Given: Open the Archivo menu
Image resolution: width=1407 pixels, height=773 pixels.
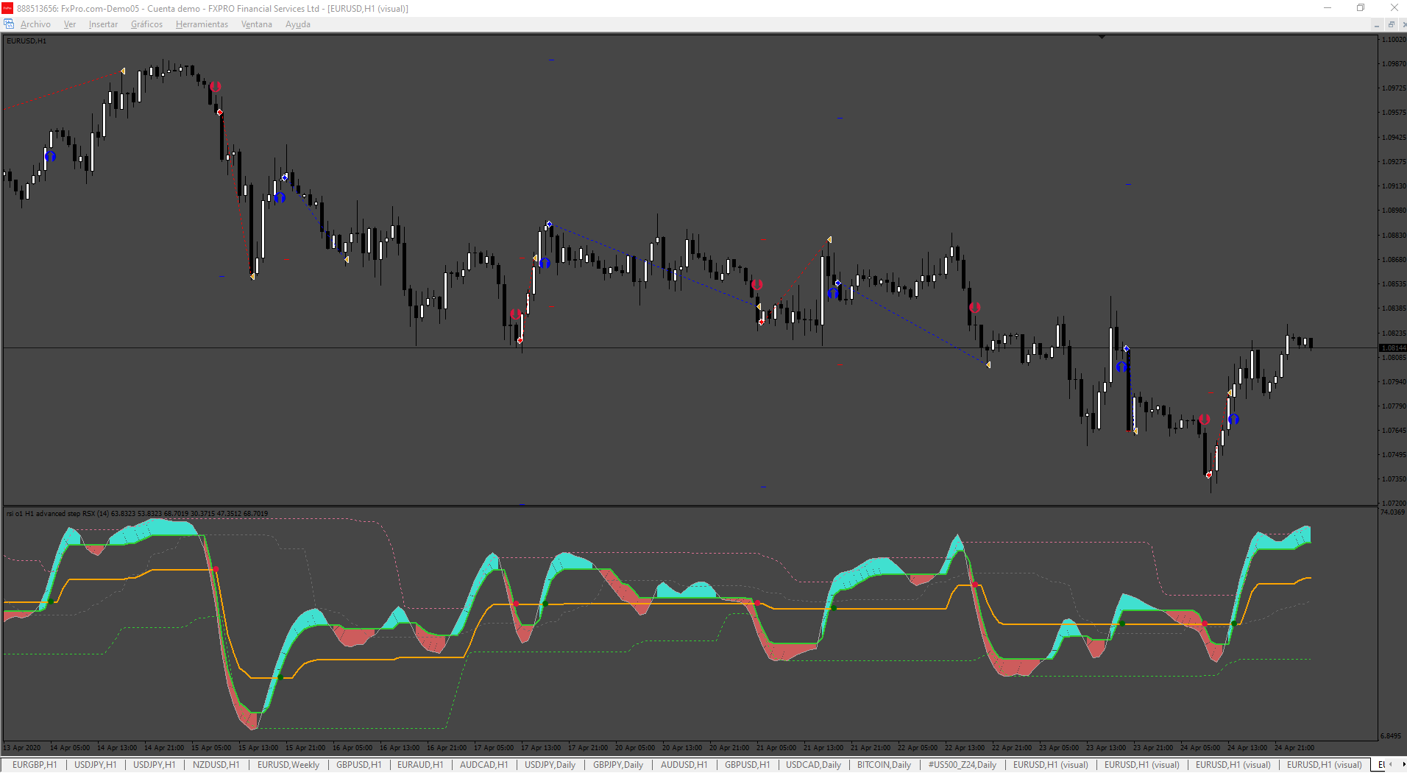Looking at the screenshot, I should [x=35, y=24].
